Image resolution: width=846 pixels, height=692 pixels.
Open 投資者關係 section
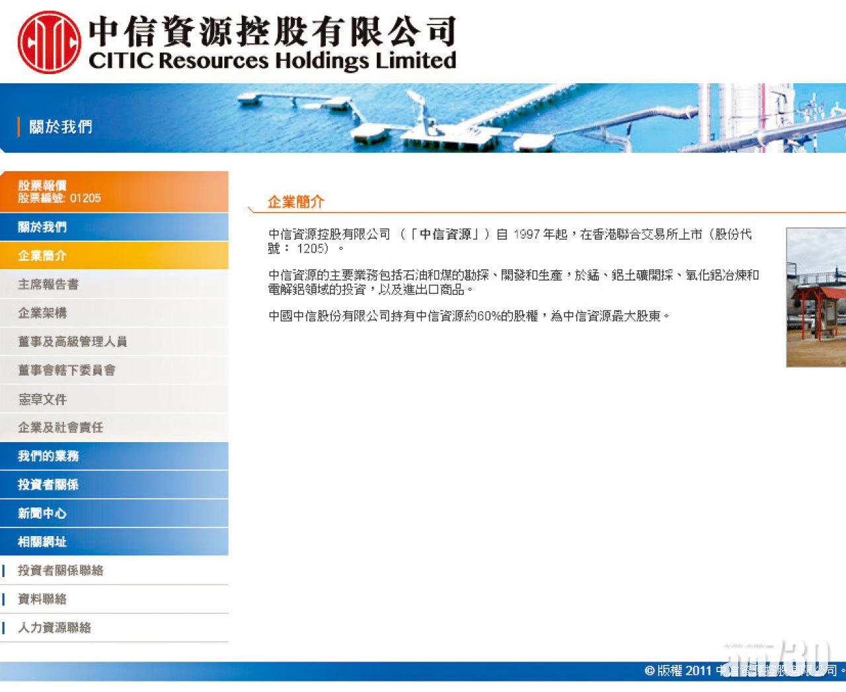coord(114,484)
